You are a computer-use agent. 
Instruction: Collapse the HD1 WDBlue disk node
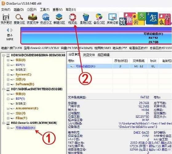coord(3,89)
